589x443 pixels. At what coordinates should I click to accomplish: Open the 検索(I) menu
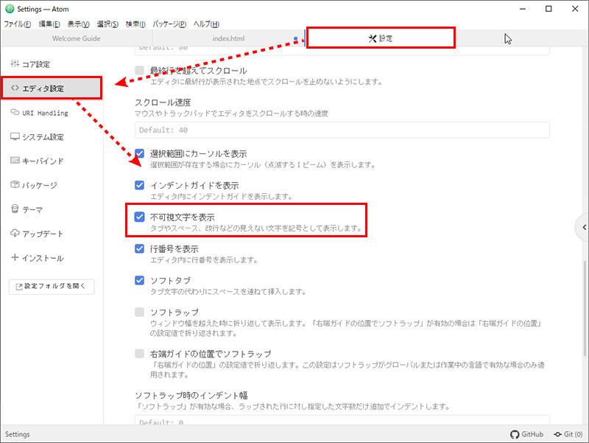pos(135,24)
